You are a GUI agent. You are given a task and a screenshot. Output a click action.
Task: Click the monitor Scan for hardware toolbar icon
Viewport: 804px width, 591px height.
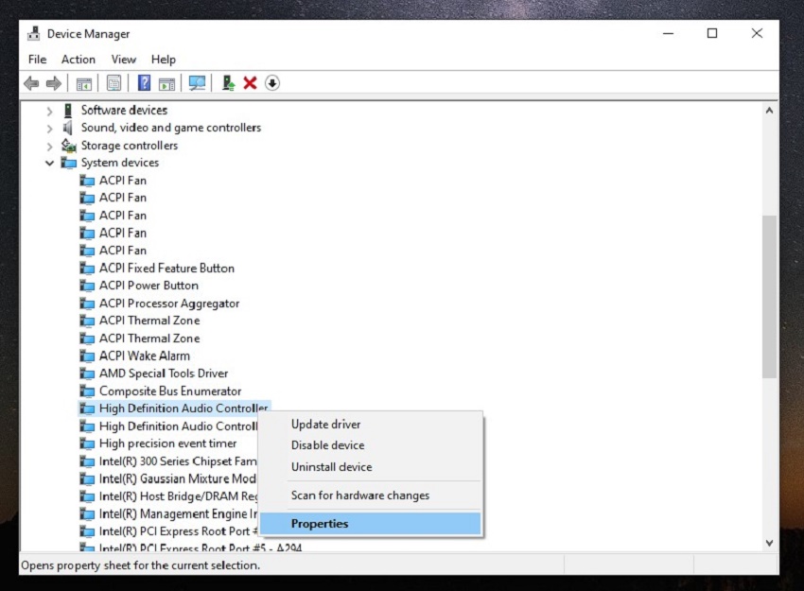(197, 83)
